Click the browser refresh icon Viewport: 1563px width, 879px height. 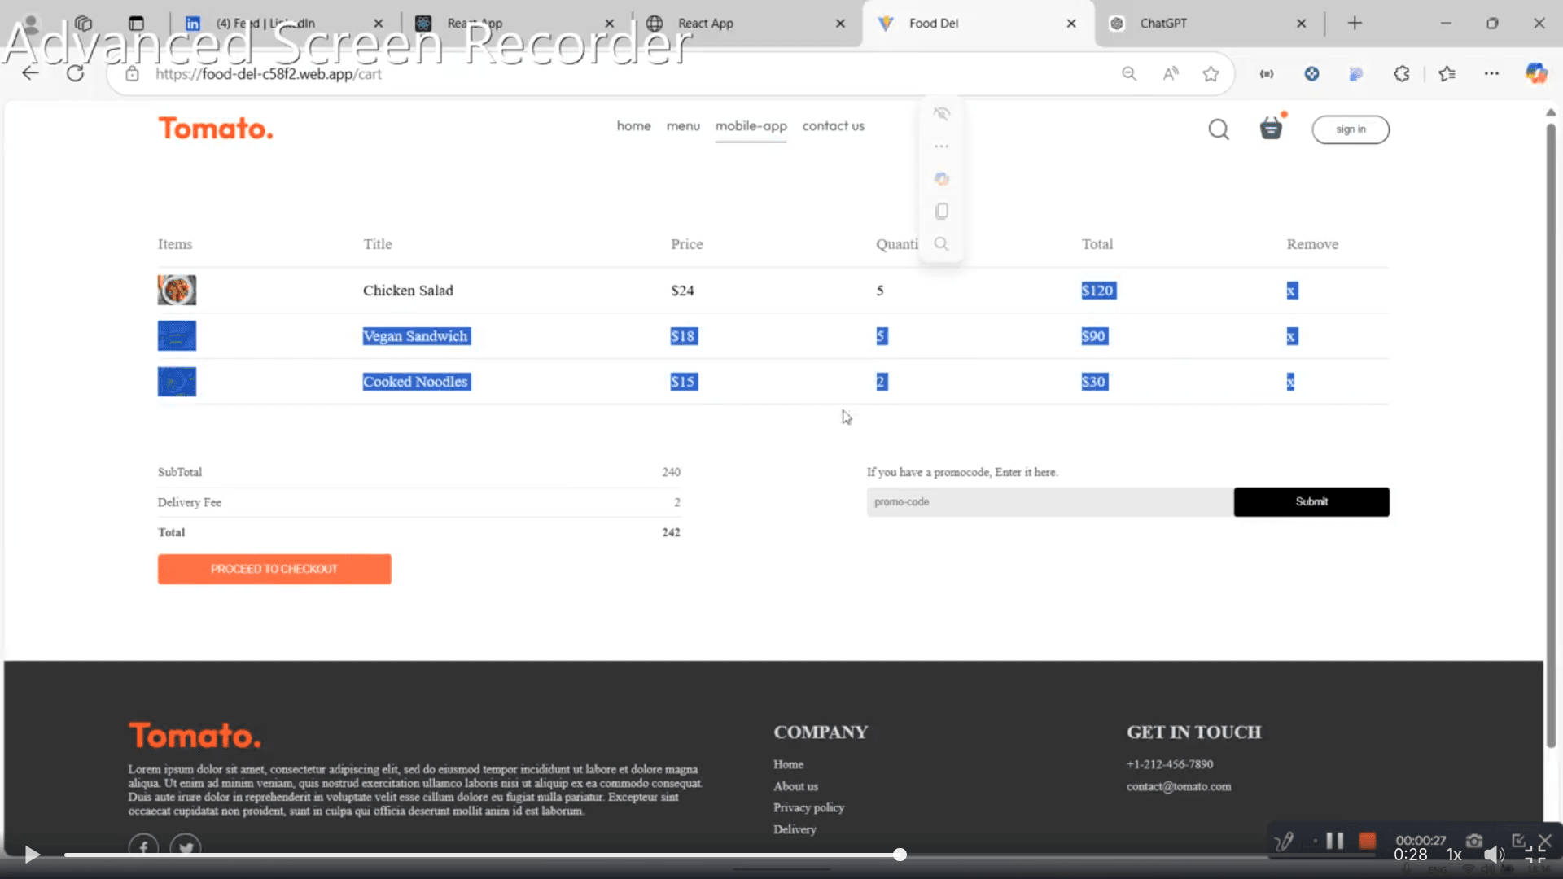pyautogui.click(x=75, y=74)
